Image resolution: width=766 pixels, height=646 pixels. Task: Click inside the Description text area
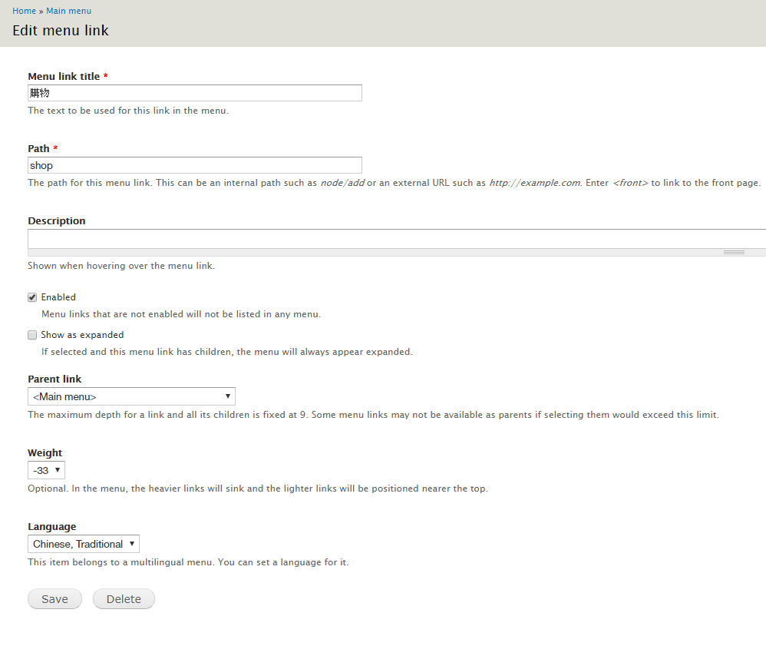[397, 239]
